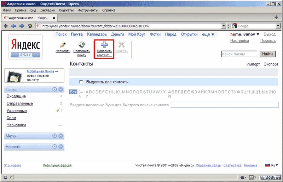The height and width of the screenshot is (182, 283).
Task: Expand the ещё services dropdown
Action: (x=213, y=34)
